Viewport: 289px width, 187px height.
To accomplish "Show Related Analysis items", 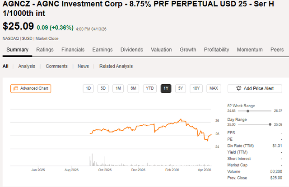I will [x=116, y=66].
